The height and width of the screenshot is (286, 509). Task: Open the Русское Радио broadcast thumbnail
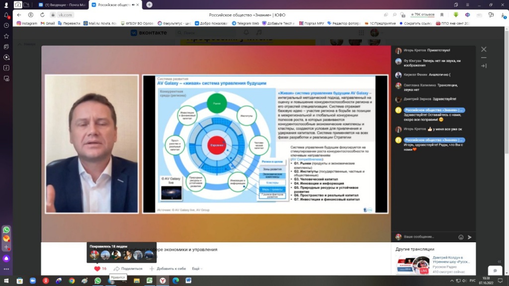click(413, 265)
